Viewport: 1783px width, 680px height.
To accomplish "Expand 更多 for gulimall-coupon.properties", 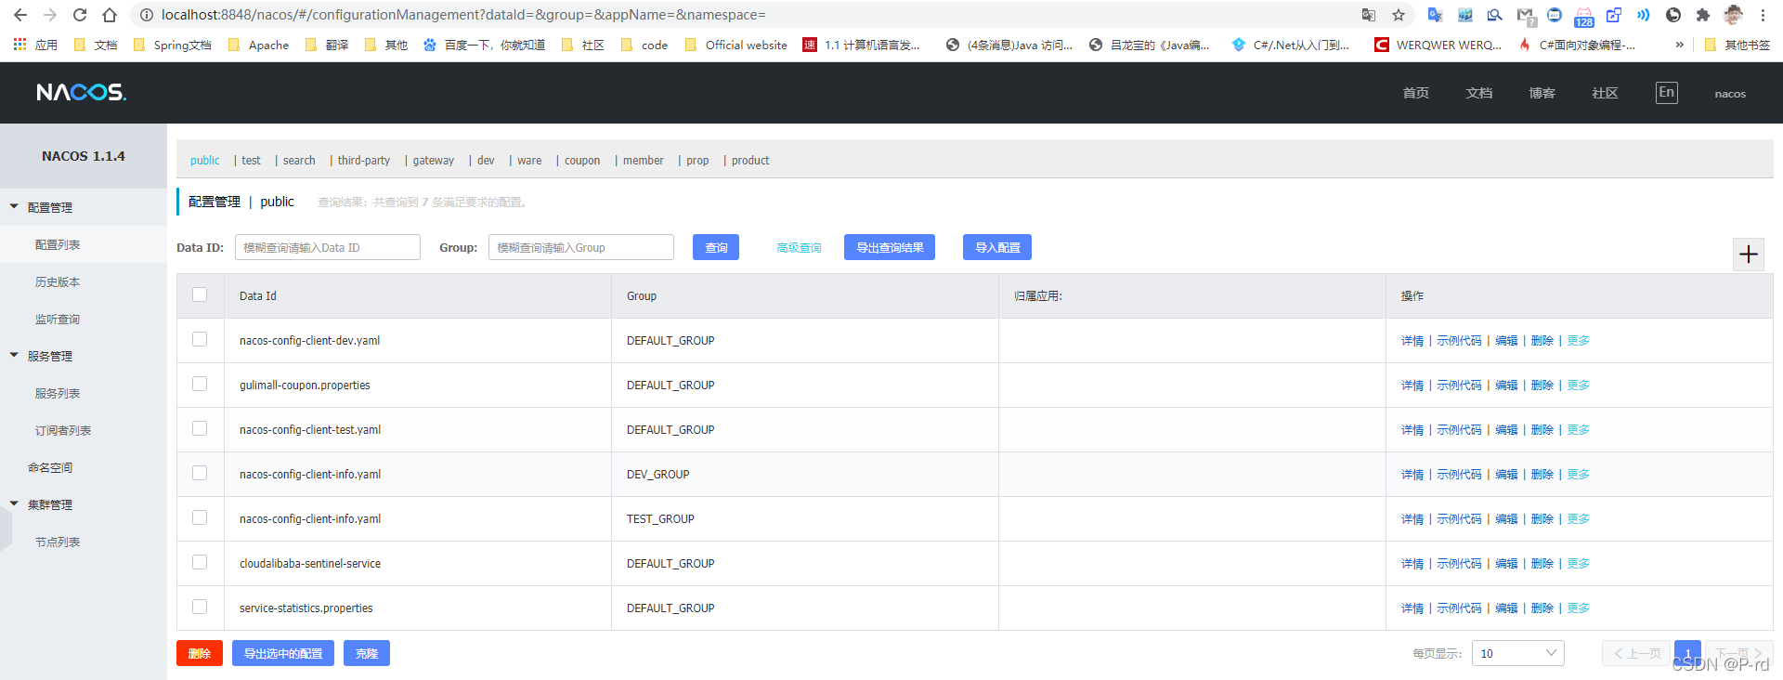I will click(1578, 386).
